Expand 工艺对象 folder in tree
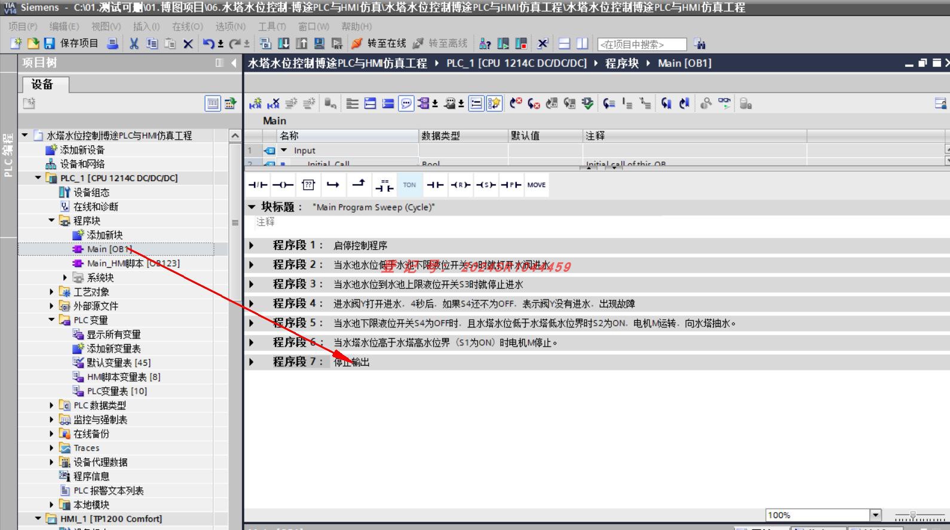The image size is (950, 530). [x=51, y=292]
